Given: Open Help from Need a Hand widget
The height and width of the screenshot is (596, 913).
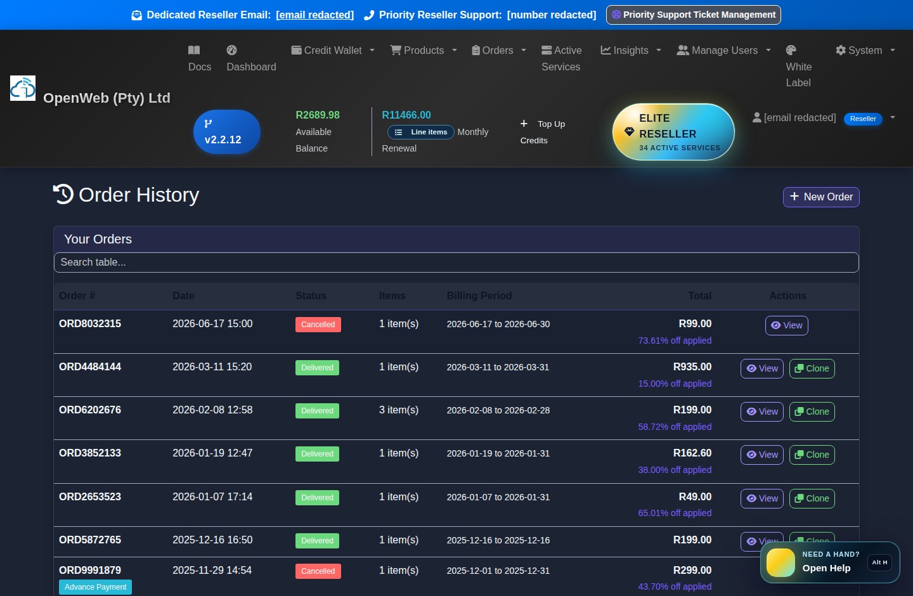Looking at the screenshot, I should [x=830, y=562].
